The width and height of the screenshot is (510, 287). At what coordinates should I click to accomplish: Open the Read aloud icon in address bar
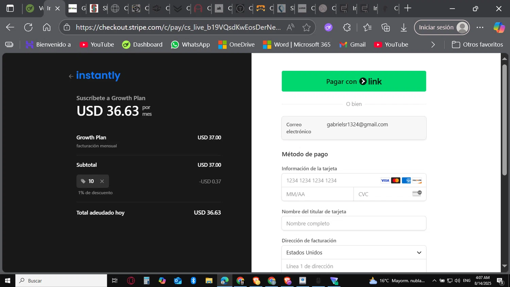[290, 28]
